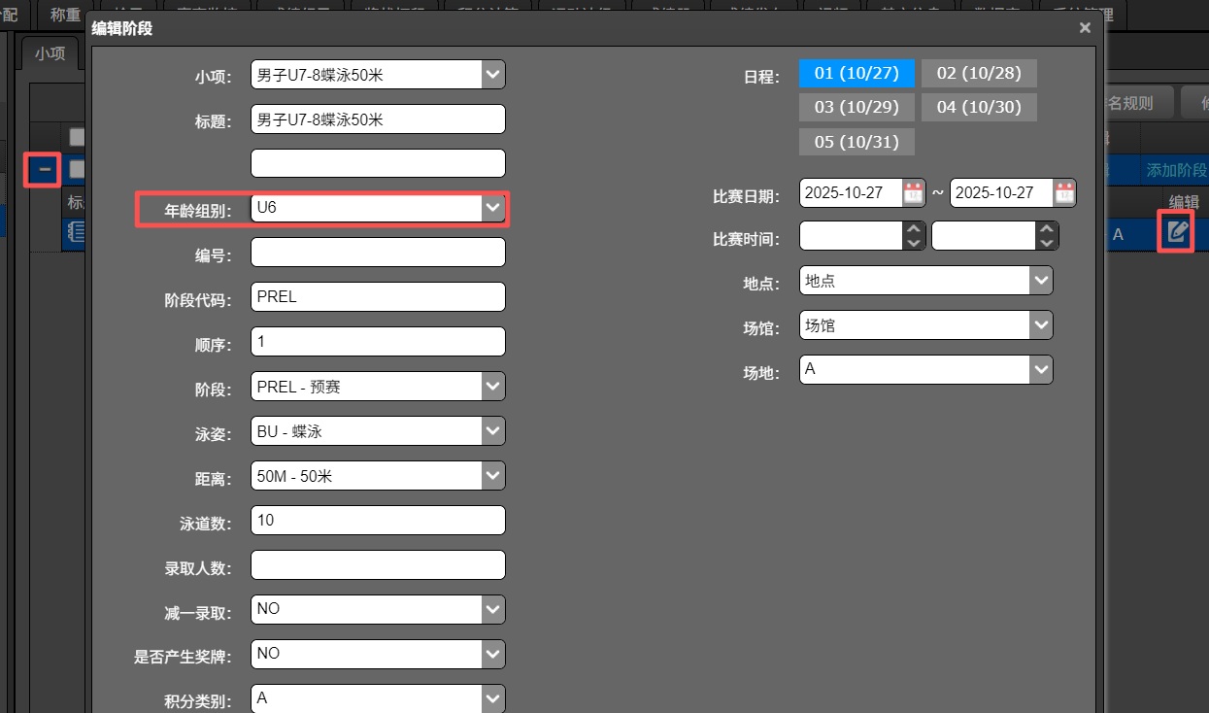Click the first 比赛时间 spinner arrows
The height and width of the screenshot is (713, 1209).
914,236
